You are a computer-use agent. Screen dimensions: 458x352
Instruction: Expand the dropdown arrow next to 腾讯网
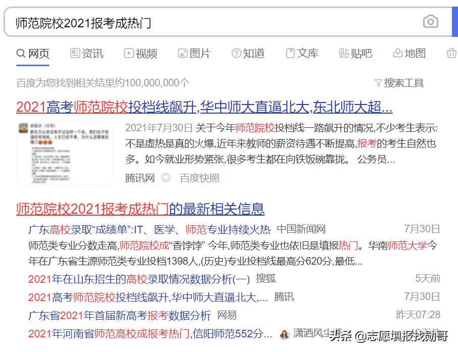tap(165, 178)
